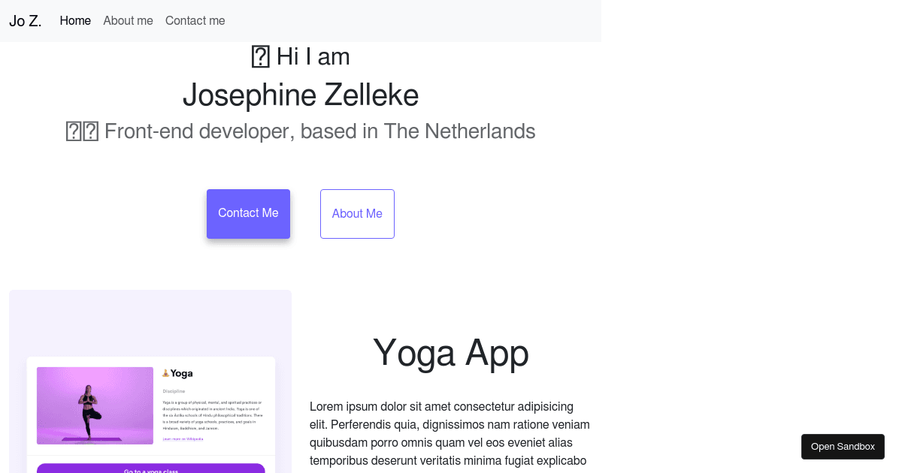Click the Go to a yoga class button
Image resolution: width=902 pixels, height=473 pixels.
[151, 469]
